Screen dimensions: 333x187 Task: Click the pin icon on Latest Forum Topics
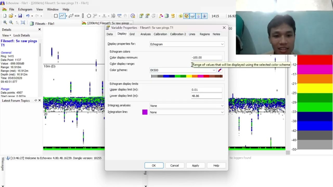36,100
